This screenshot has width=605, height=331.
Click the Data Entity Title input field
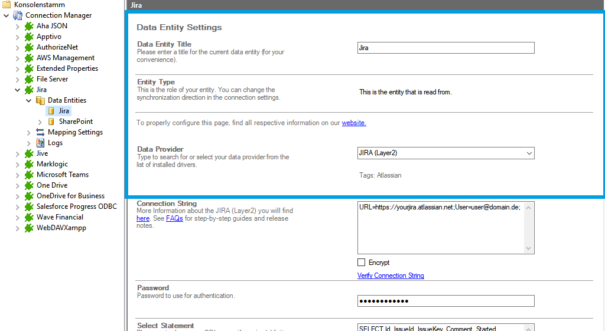[x=445, y=48]
